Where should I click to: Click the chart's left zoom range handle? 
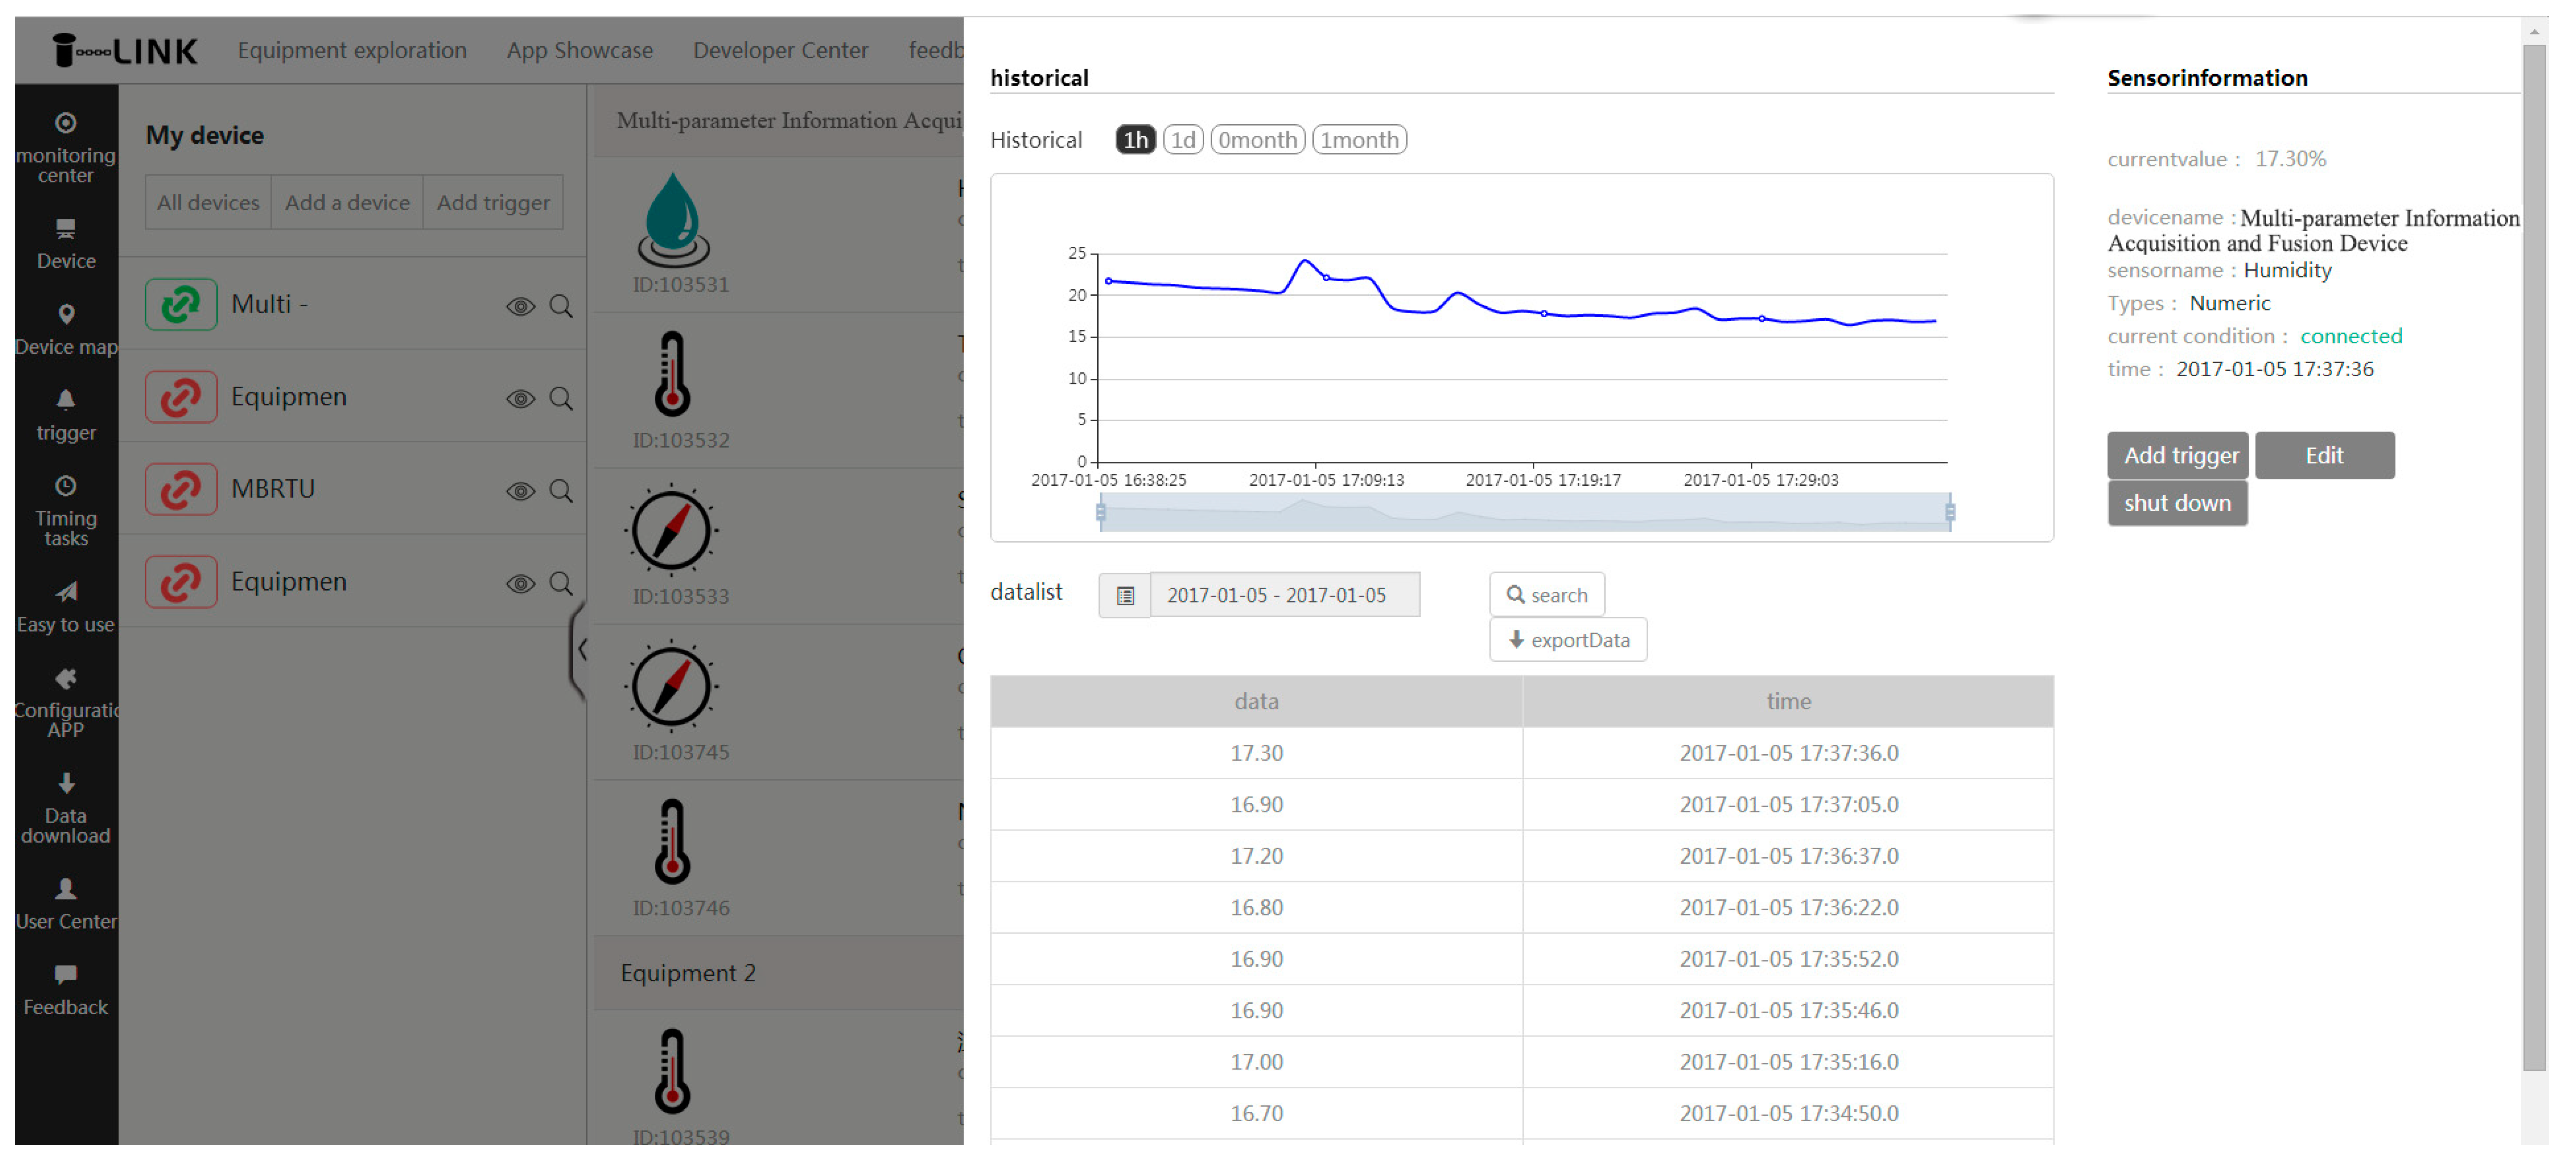click(x=1101, y=513)
